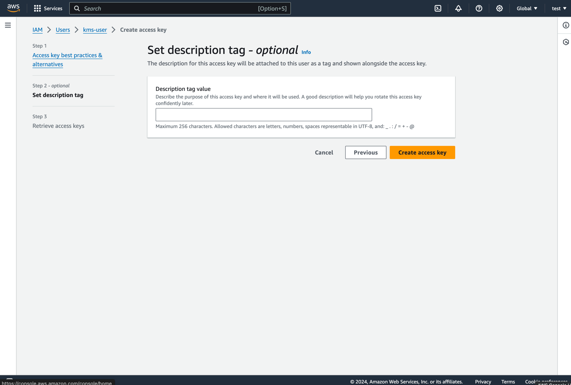This screenshot has width=571, height=385.
Task: Click Create access key button
Action: pyautogui.click(x=422, y=152)
